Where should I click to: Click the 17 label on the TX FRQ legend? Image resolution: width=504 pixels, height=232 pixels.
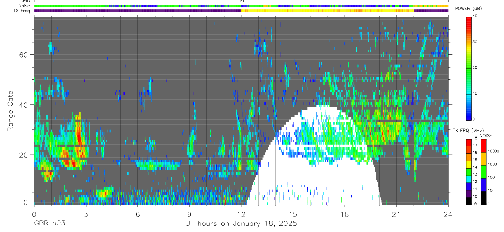click(x=475, y=145)
